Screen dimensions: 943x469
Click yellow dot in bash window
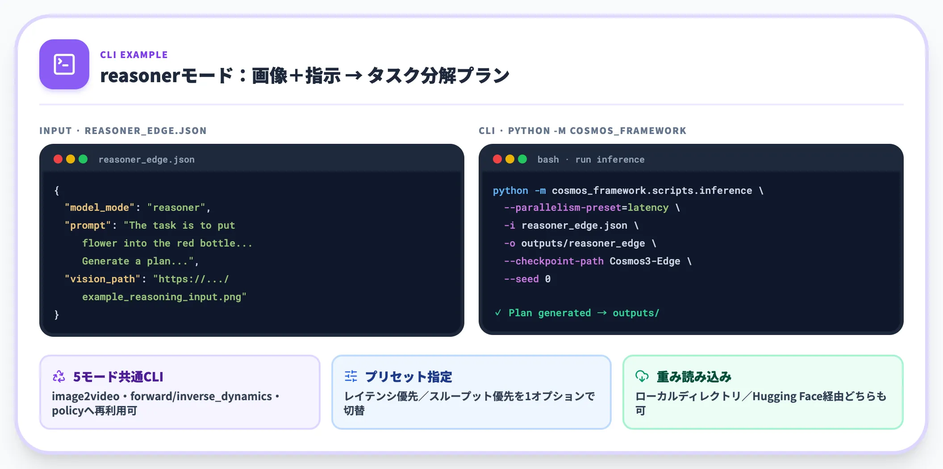[510, 159]
